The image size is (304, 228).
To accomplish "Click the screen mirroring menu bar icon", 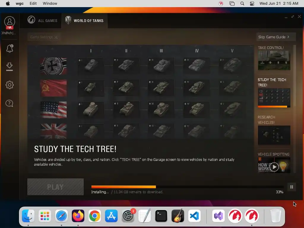I will point(232,4).
